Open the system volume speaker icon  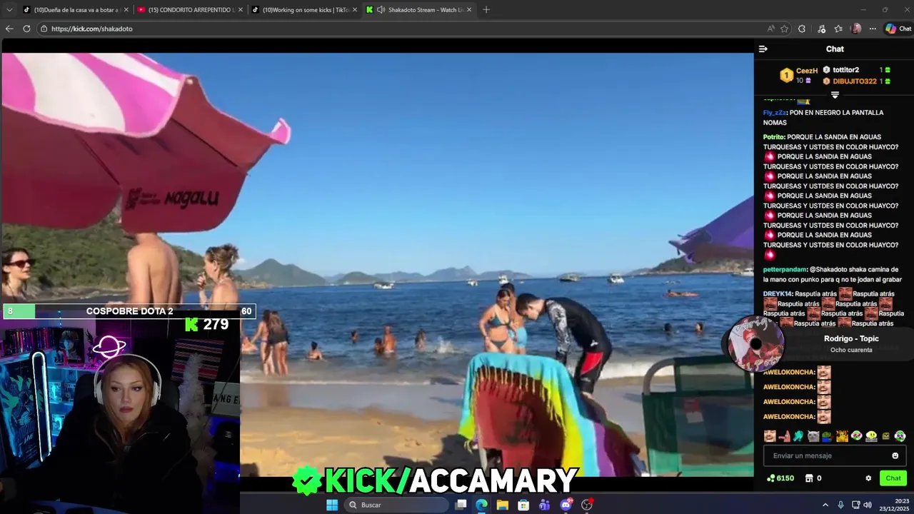[868, 505]
